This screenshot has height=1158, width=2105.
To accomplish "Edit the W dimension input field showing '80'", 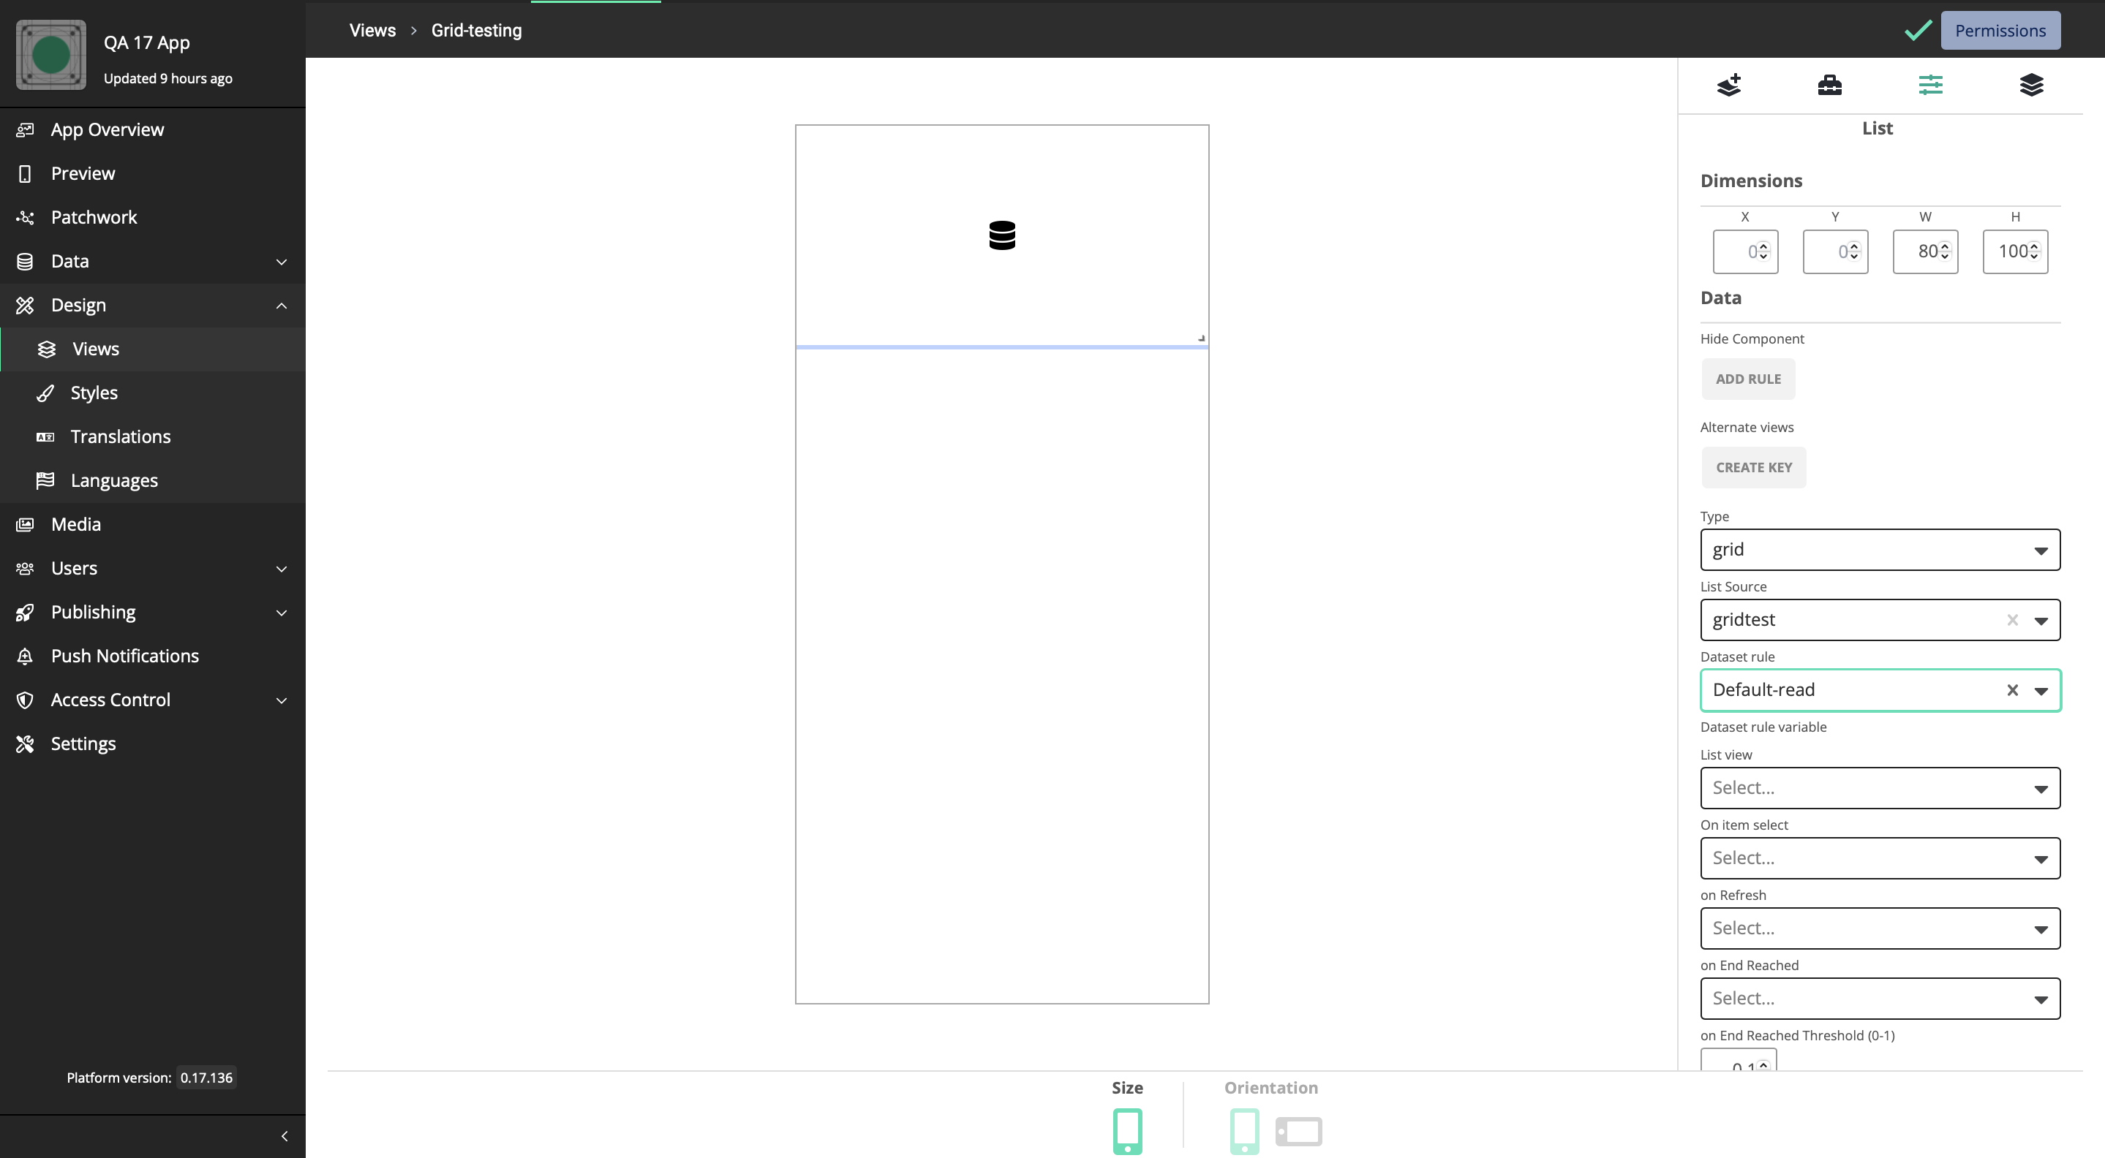I will (x=1925, y=251).
